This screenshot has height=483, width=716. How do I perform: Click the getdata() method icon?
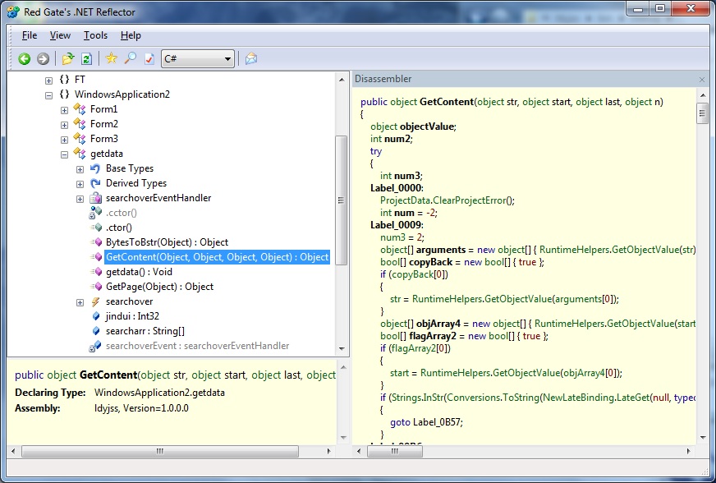click(96, 272)
